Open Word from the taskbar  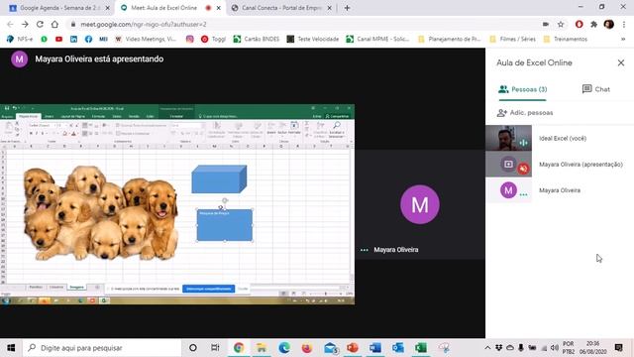(375, 348)
